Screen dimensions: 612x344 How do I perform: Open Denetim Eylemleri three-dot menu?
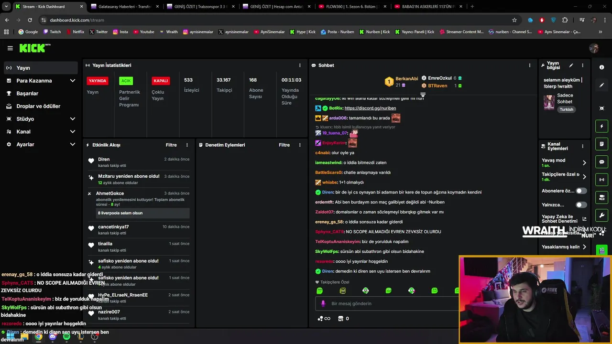[x=300, y=145]
